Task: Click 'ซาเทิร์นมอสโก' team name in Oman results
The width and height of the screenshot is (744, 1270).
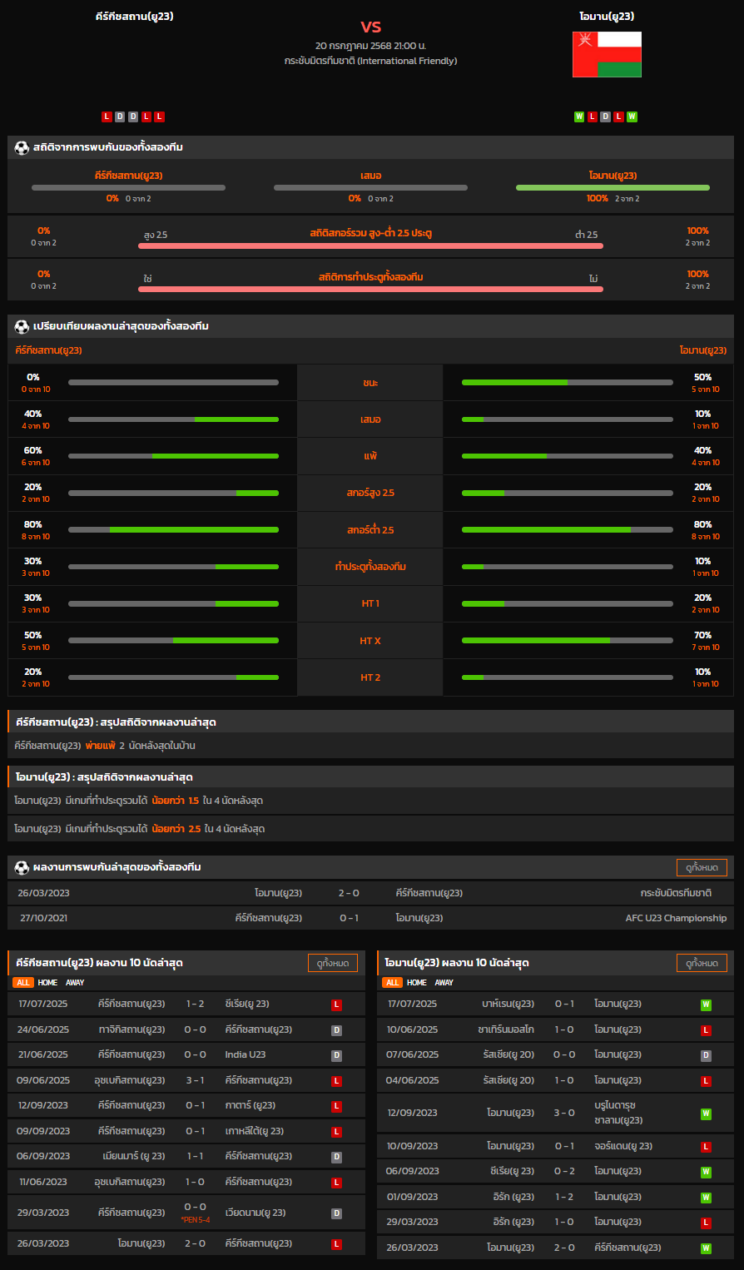Action: (x=506, y=1029)
